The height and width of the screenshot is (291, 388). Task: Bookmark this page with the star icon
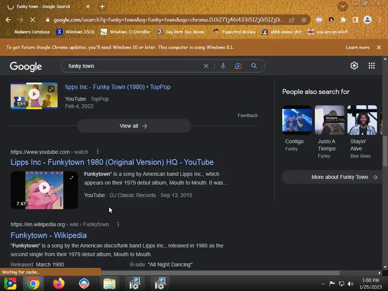click(x=304, y=20)
